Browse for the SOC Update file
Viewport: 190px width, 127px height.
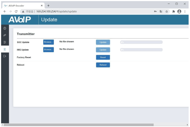click(48, 42)
